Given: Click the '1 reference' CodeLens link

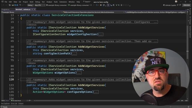Looking at the screenshot, I should [31, 63].
